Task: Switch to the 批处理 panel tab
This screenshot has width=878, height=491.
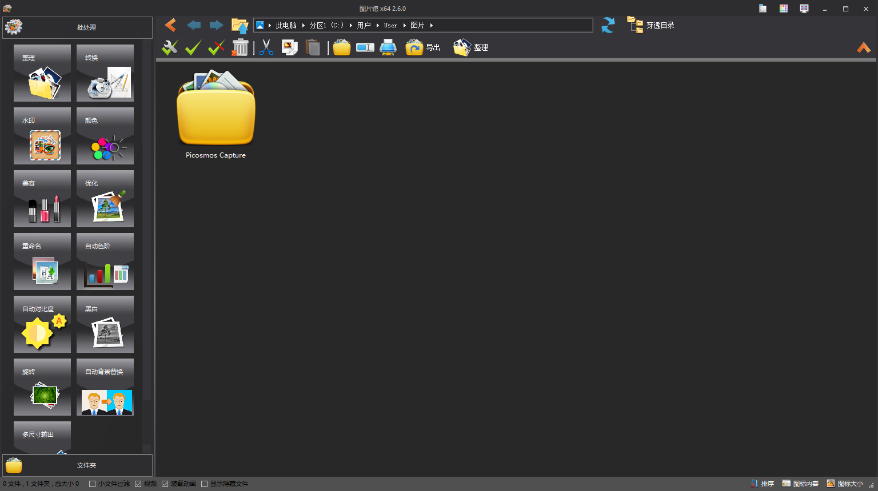Action: pos(78,27)
